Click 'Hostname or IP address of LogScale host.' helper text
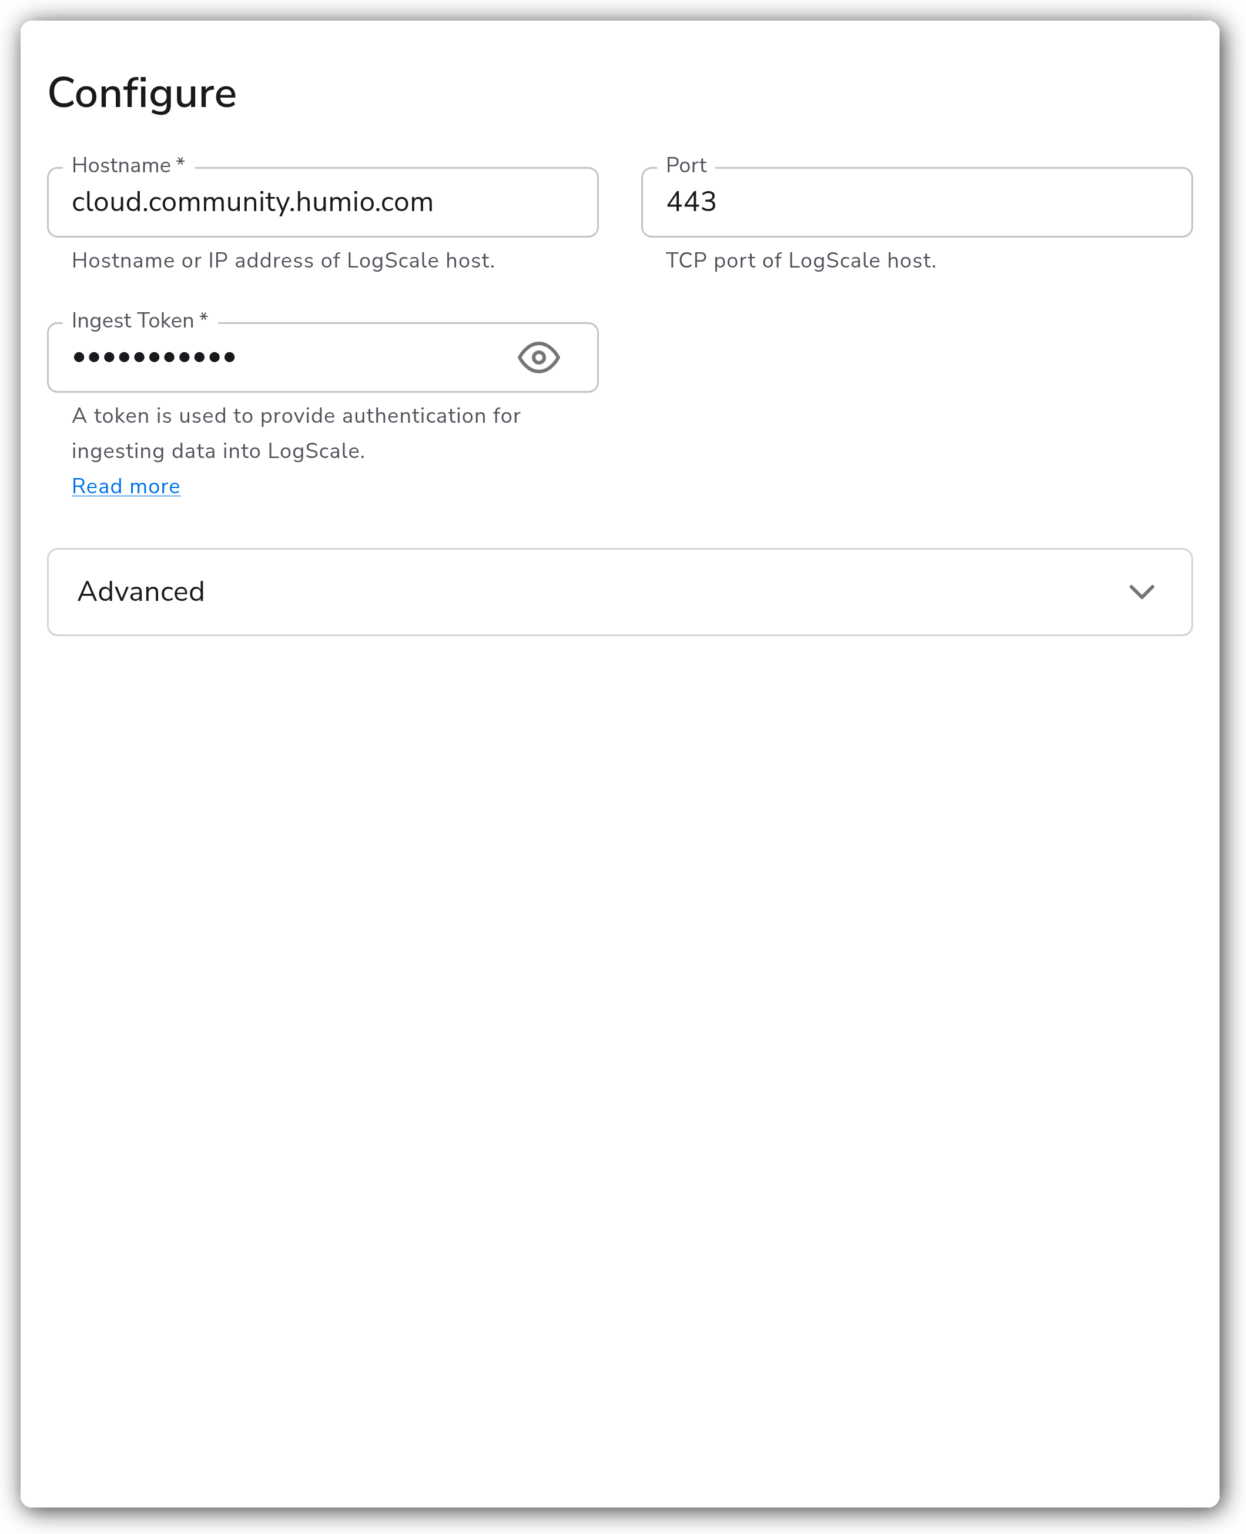Image resolution: width=1246 pixels, height=1534 pixels. click(x=283, y=260)
